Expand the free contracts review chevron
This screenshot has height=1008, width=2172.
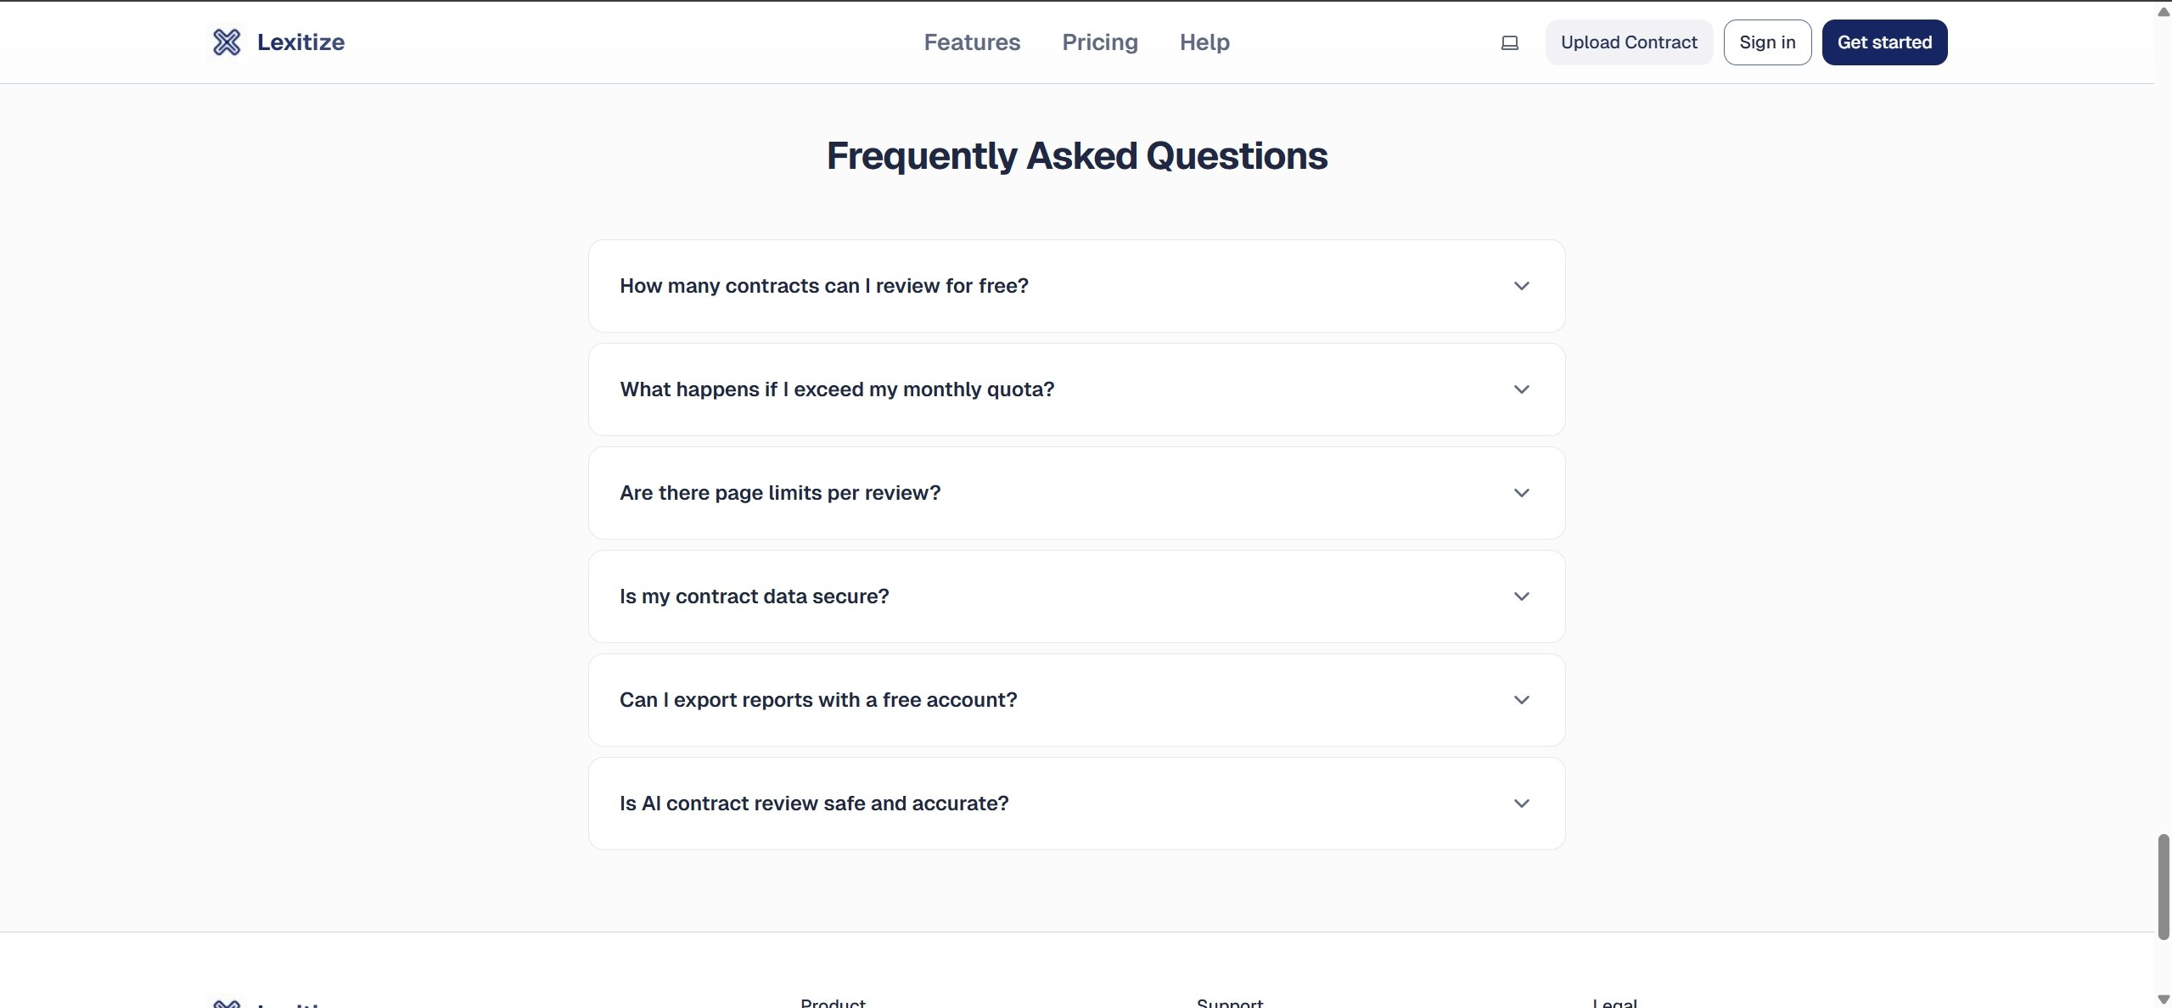point(1521,286)
